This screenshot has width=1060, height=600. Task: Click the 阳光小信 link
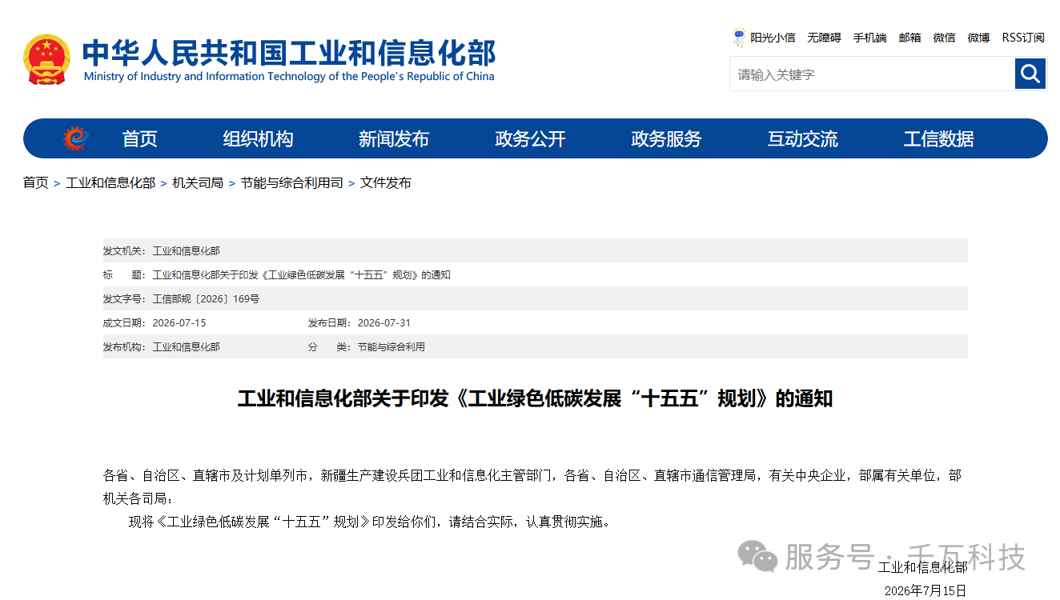773,38
